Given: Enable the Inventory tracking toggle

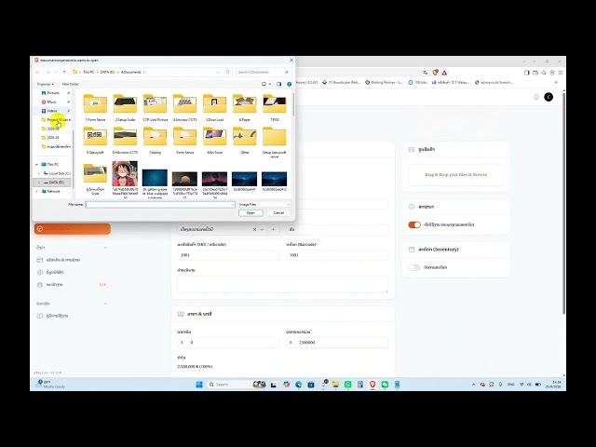Looking at the screenshot, I should tap(414, 267).
